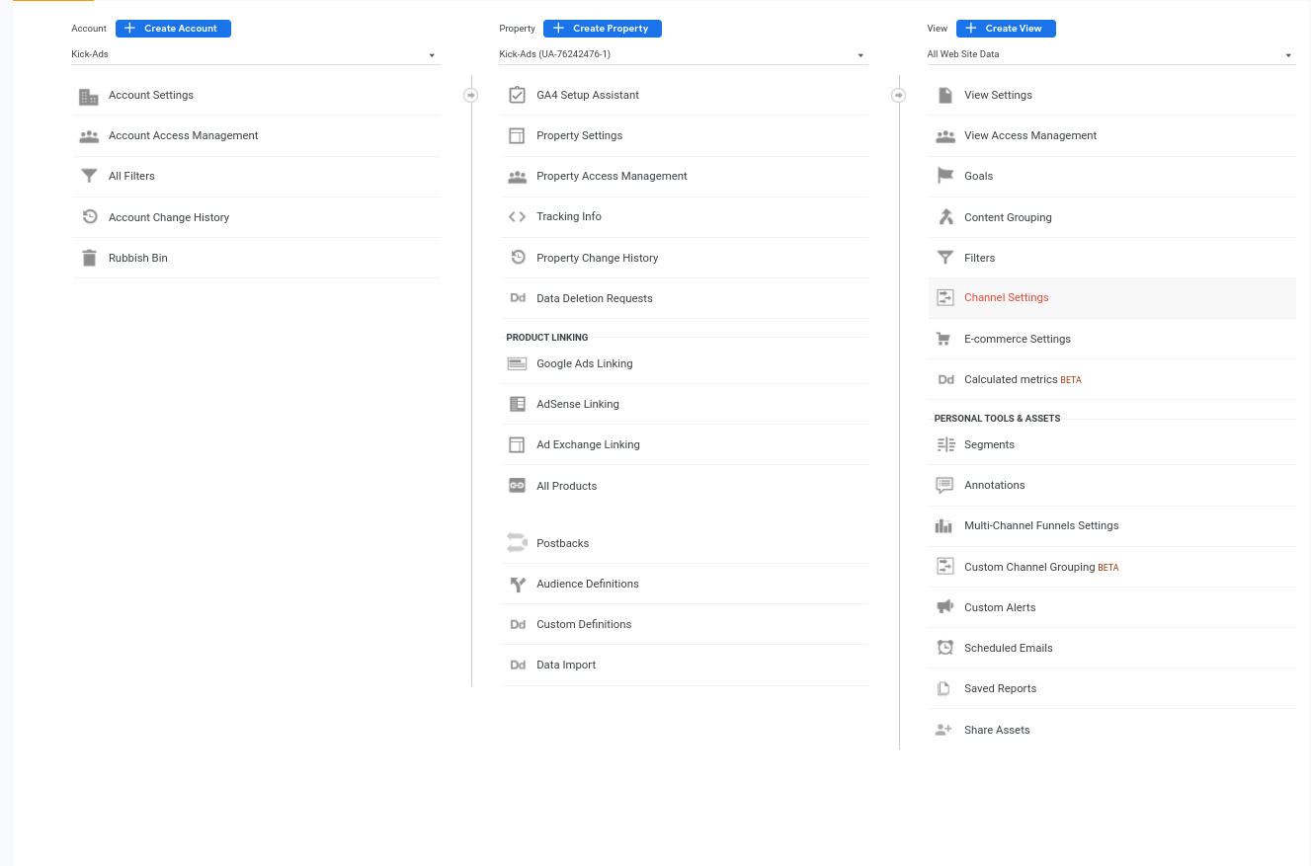Click the All Filters funnel icon
Image resolution: width=1311 pixels, height=866 pixels.
[x=89, y=176]
